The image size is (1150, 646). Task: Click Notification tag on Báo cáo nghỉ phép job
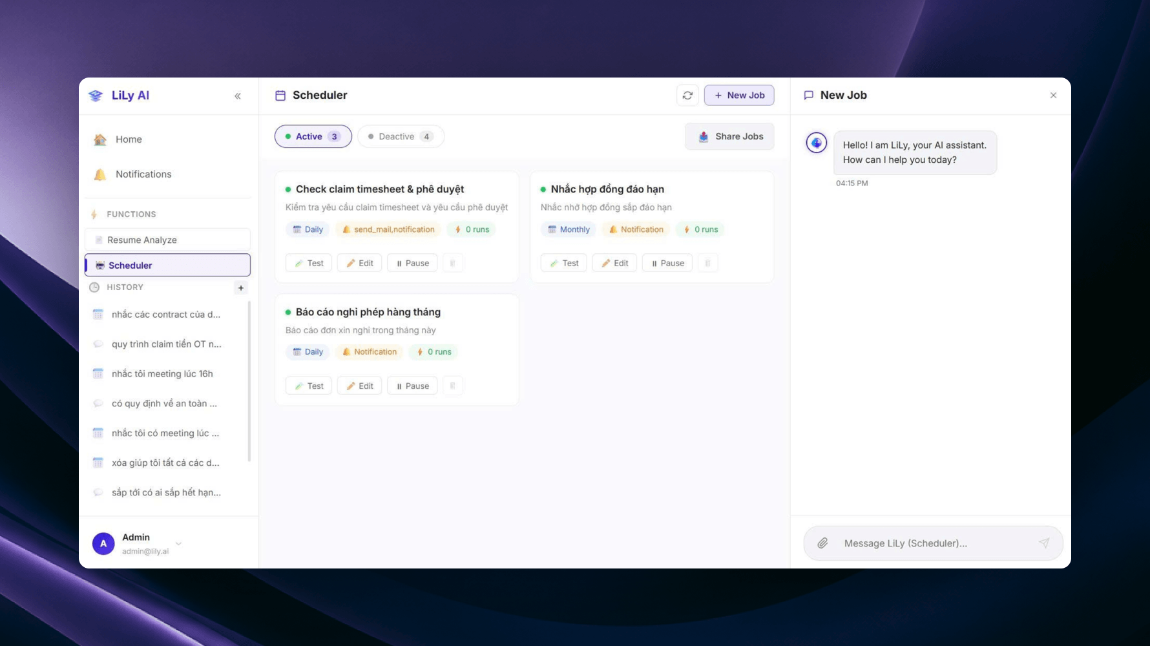tap(369, 352)
